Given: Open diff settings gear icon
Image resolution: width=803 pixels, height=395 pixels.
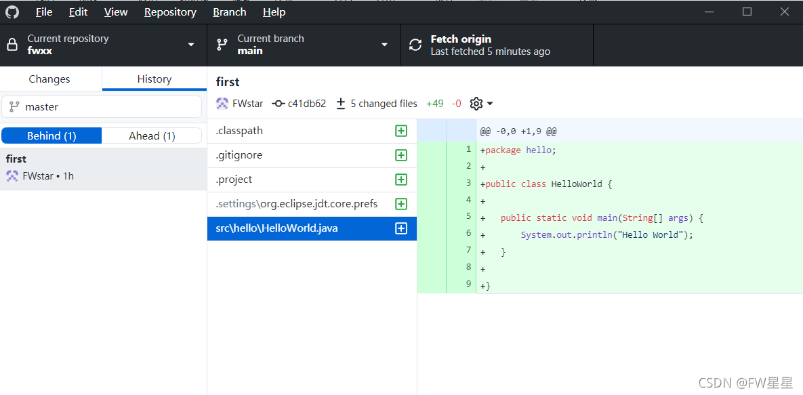Looking at the screenshot, I should 476,104.
